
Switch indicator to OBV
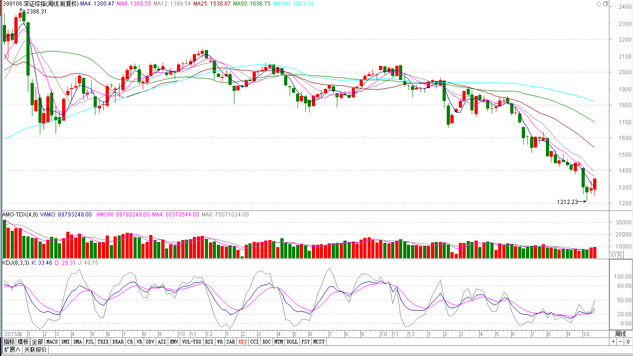point(150,342)
